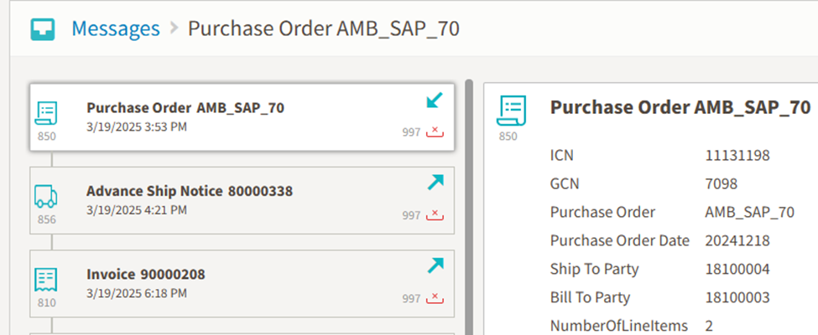The image size is (818, 335).
Task: Click the Messages inbox icon in header
Action: (42, 29)
